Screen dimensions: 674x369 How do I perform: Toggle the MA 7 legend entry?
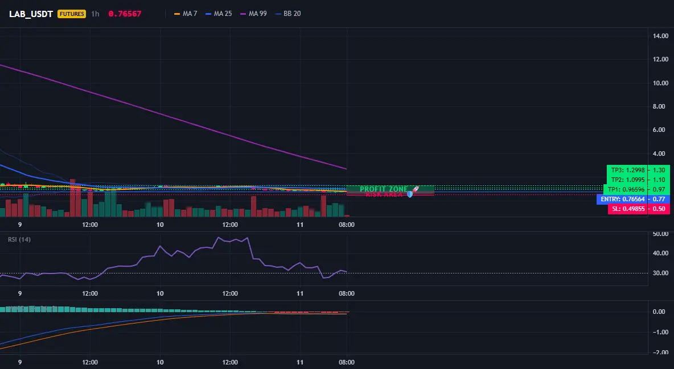coord(185,14)
